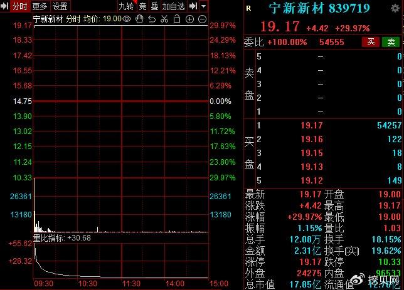Click the undo arrow icon in chart toolbar
This screenshot has height=290, width=404.
[x=151, y=19]
